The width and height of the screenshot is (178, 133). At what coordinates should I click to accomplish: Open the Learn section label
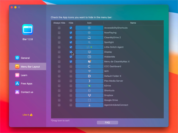[24, 75]
